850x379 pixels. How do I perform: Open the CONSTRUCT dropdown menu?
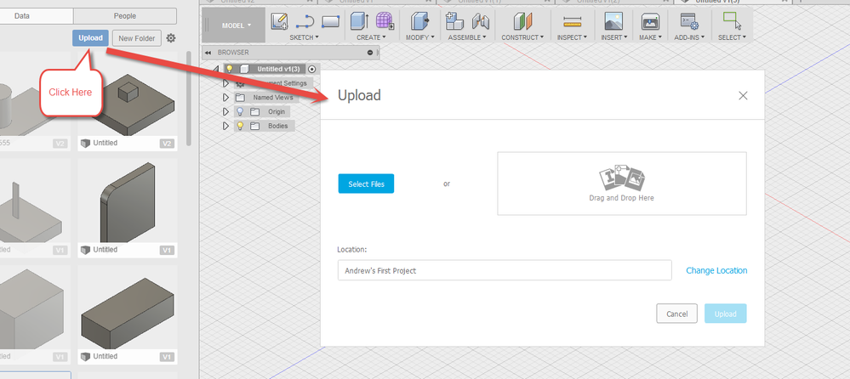click(x=522, y=37)
